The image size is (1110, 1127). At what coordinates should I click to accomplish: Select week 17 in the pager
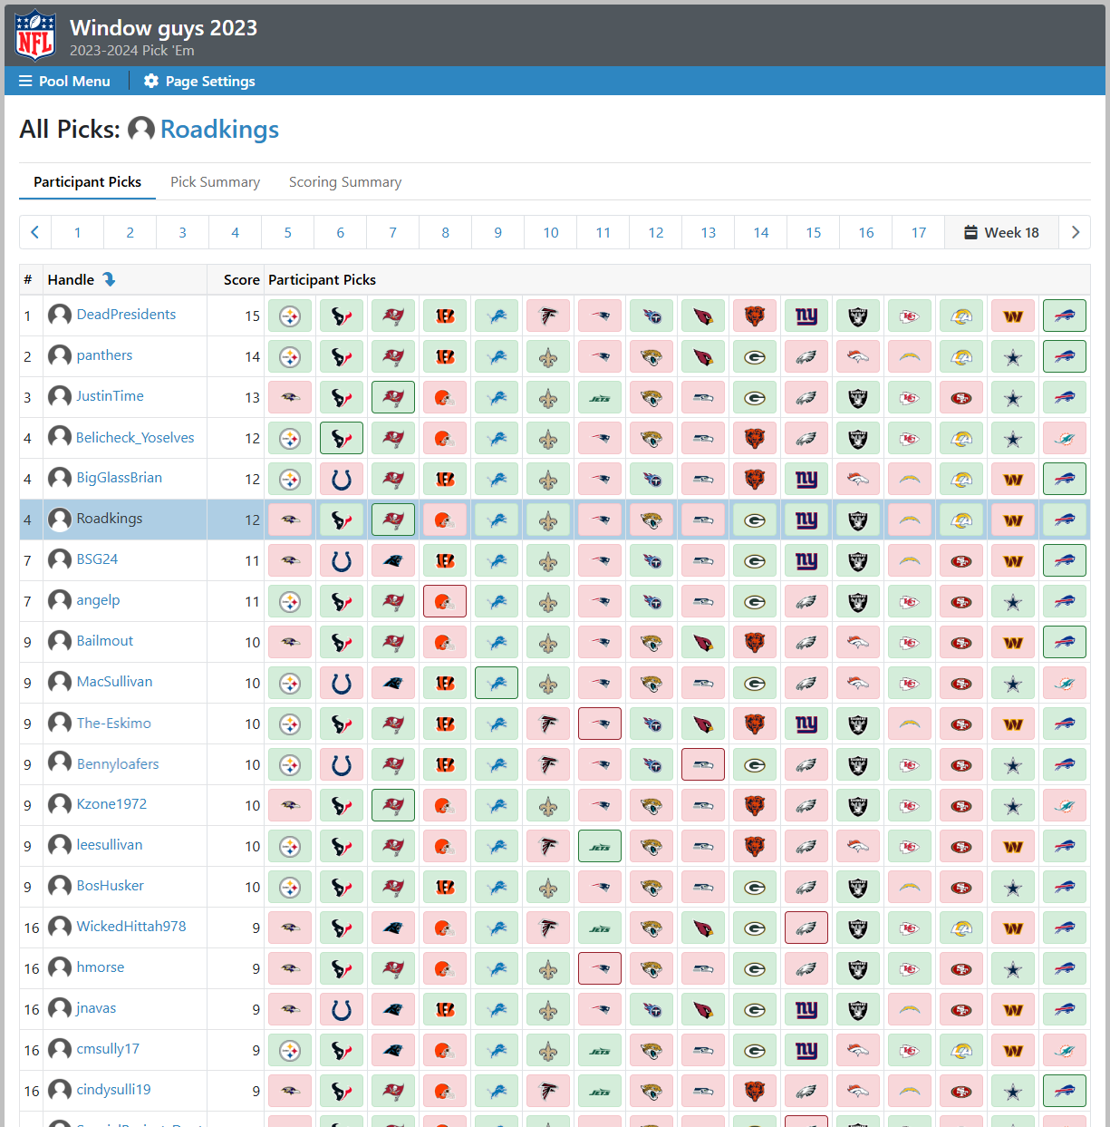click(919, 232)
